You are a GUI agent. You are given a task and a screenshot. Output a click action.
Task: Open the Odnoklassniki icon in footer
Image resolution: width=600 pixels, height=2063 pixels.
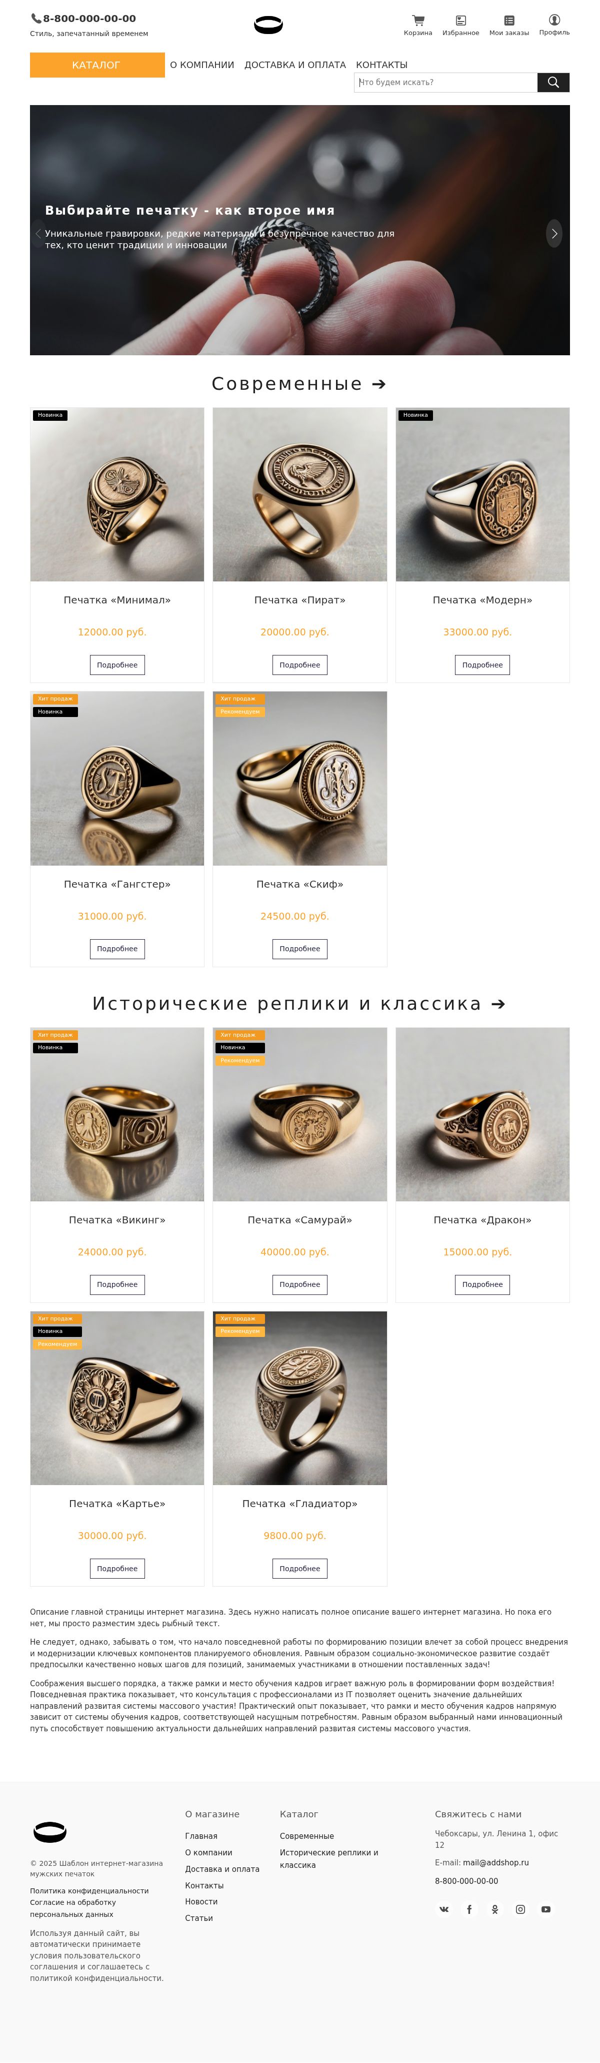click(x=495, y=1909)
